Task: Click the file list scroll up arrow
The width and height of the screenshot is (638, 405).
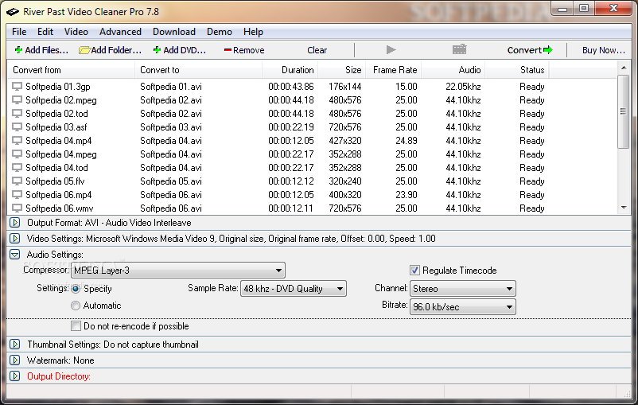Action: tap(624, 68)
